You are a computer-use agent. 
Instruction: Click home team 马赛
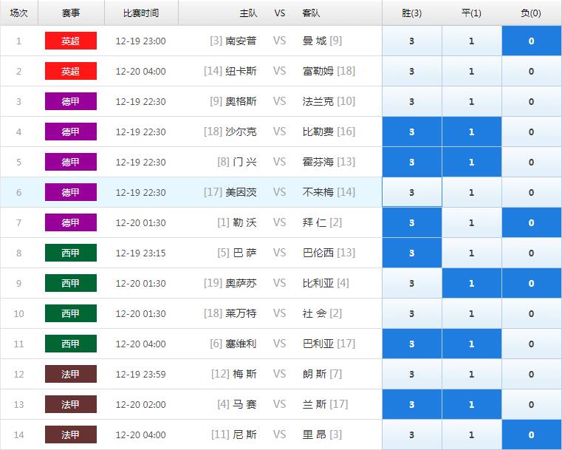tap(244, 404)
